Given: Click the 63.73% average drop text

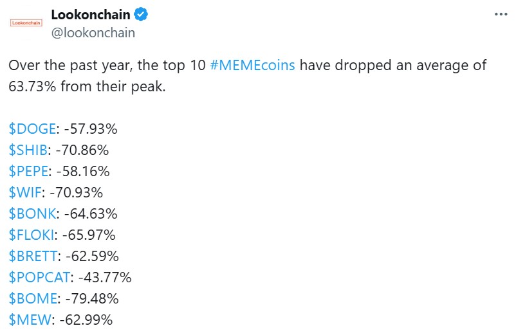Looking at the screenshot, I should click(32, 86).
